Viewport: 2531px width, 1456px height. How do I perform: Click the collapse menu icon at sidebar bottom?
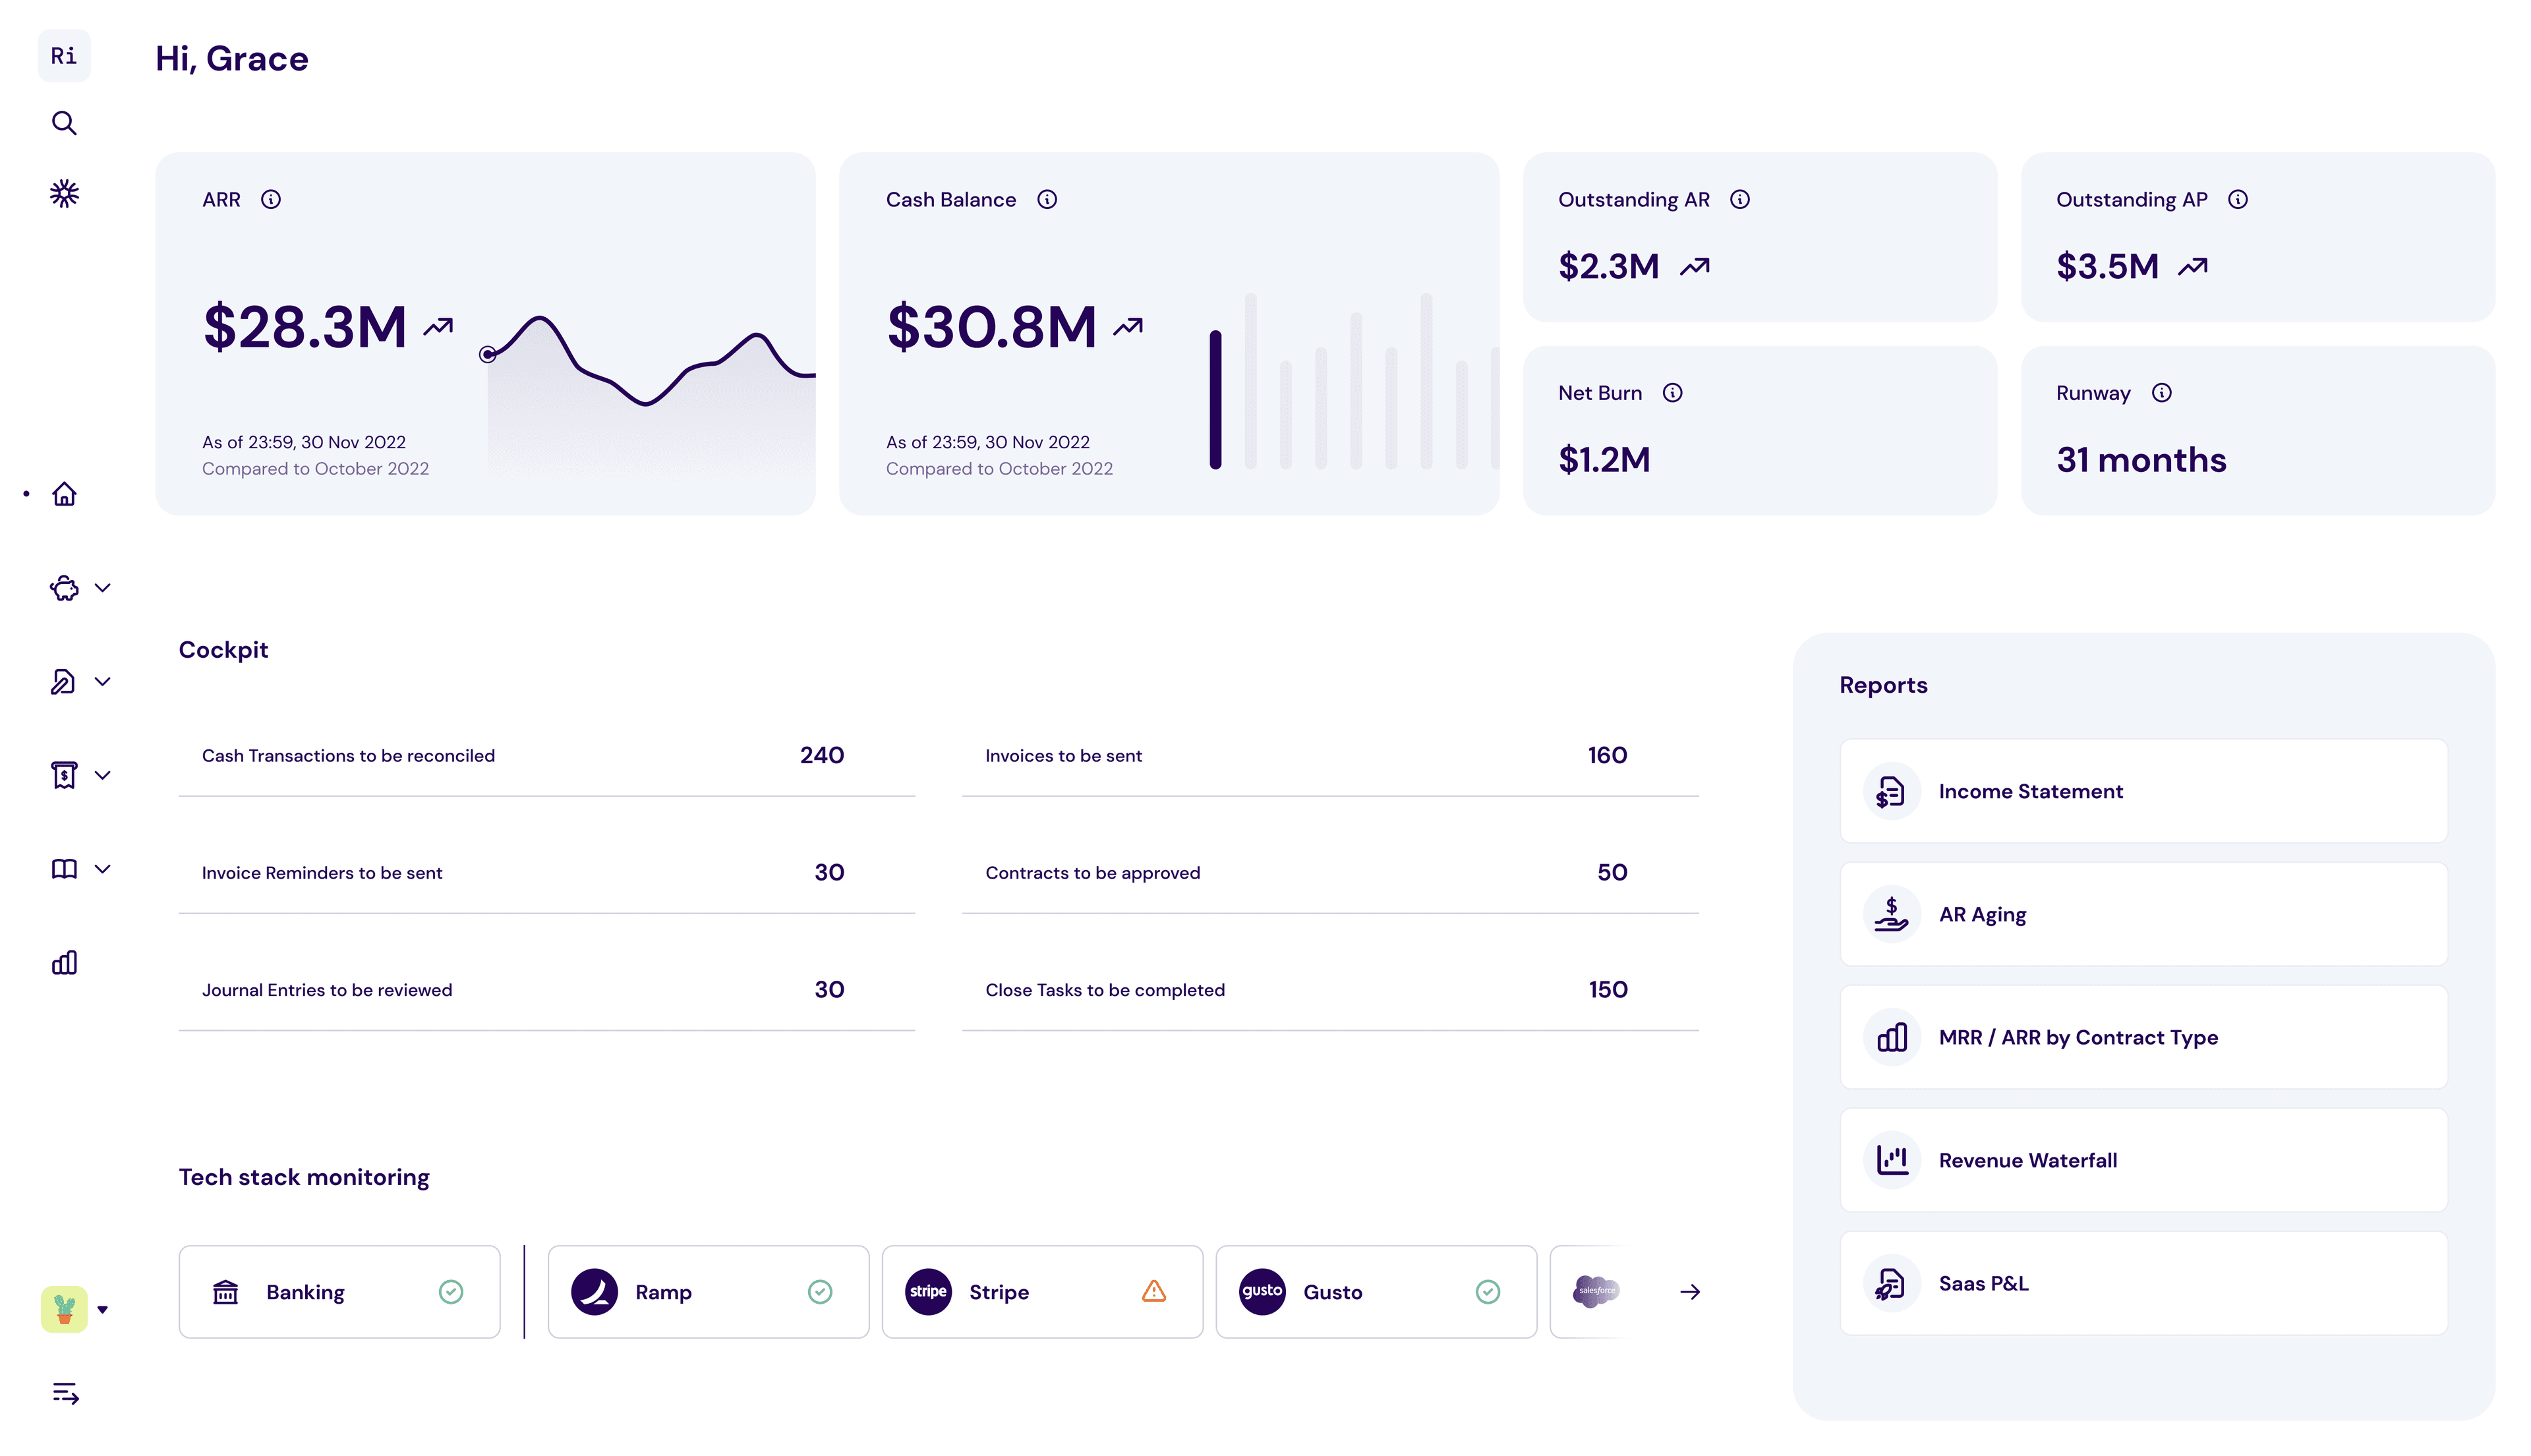[x=65, y=1393]
